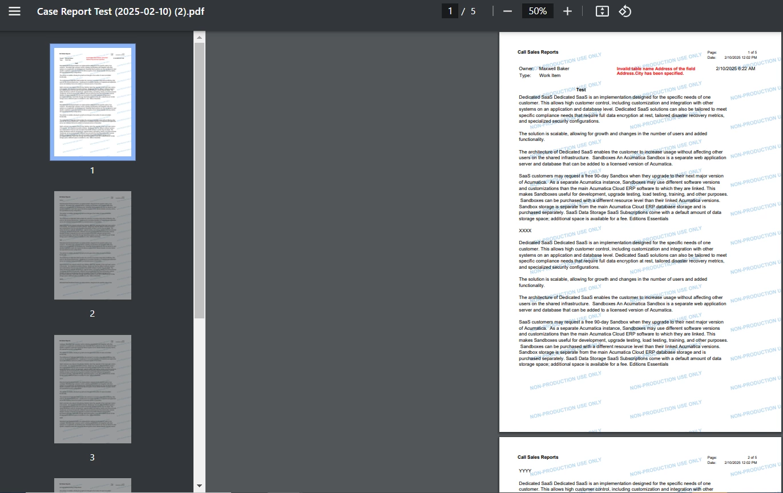The height and width of the screenshot is (493, 783).
Task: Click the file title Case Report Test
Action: (120, 11)
